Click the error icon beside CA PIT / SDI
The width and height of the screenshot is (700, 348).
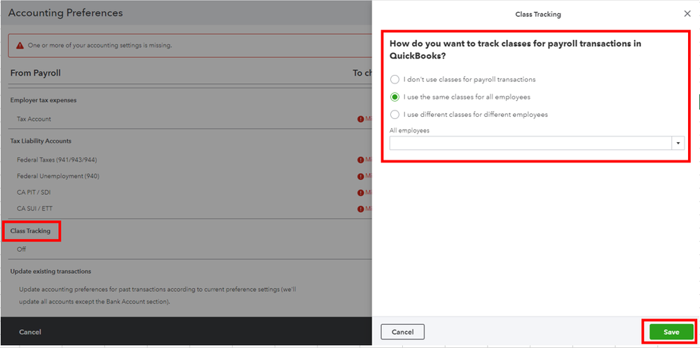click(x=360, y=193)
